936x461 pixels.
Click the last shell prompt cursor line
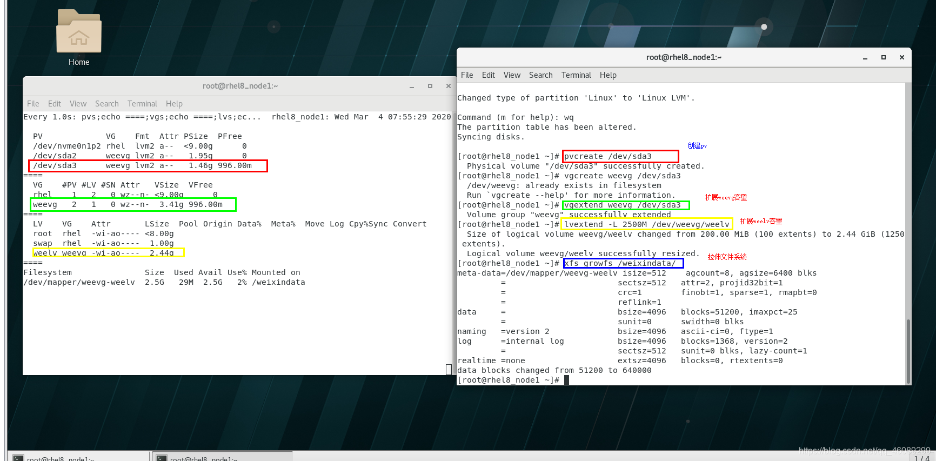coord(513,380)
